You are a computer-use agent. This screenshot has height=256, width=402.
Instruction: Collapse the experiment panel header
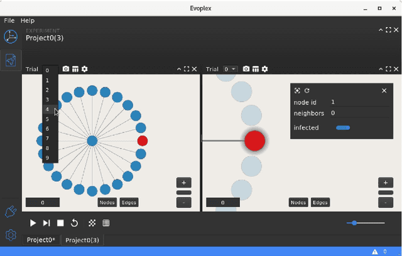coord(381,30)
